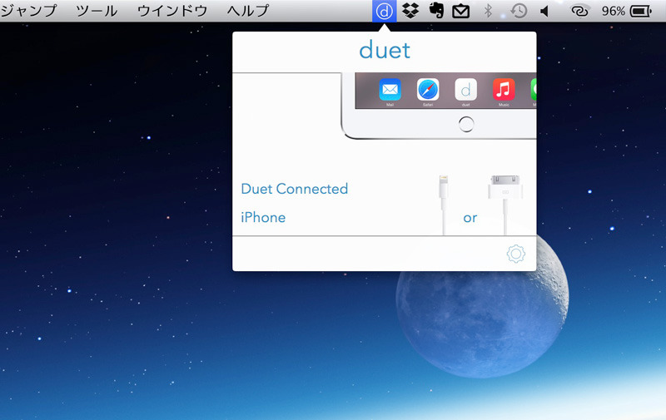Click the Music app icon on iPad image
Viewport: 666px width, 420px height.
(x=503, y=89)
